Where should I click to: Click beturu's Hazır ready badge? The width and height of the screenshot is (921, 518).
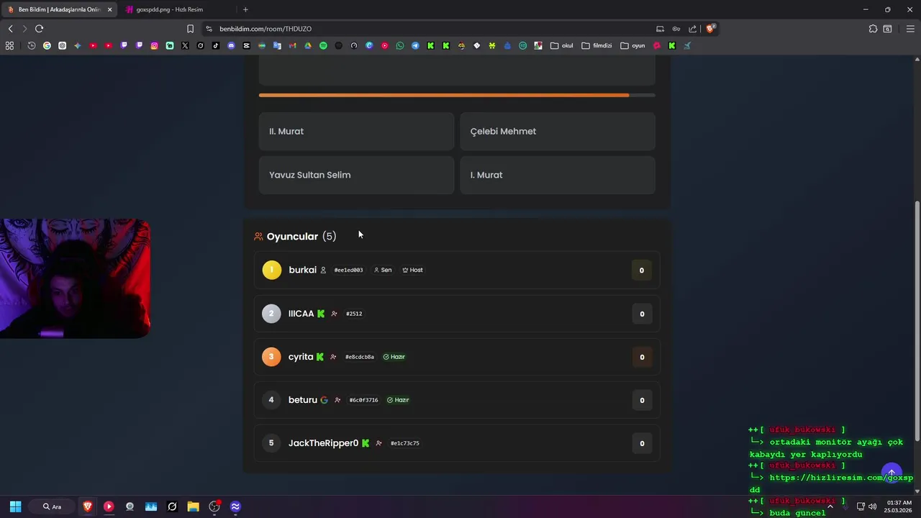pos(398,400)
